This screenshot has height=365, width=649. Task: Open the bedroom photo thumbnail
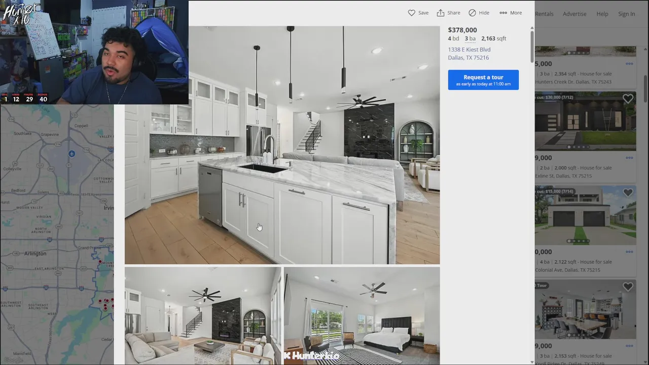[362, 315]
